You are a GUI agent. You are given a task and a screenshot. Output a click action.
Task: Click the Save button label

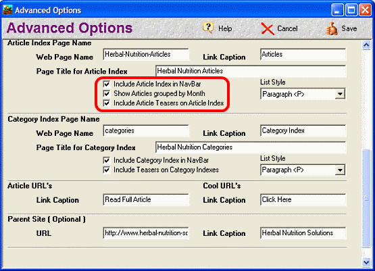[349, 28]
